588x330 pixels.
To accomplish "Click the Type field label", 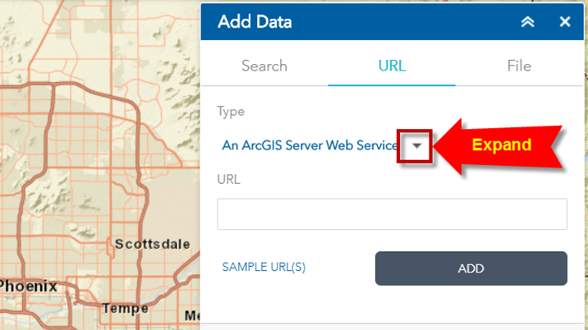I will tap(231, 112).
